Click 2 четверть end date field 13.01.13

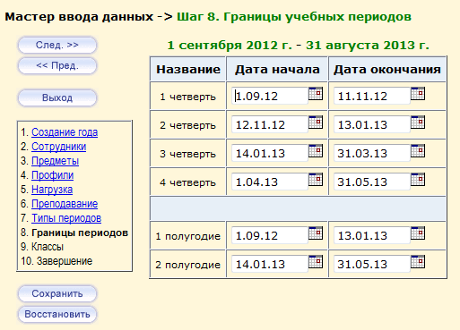372,124
